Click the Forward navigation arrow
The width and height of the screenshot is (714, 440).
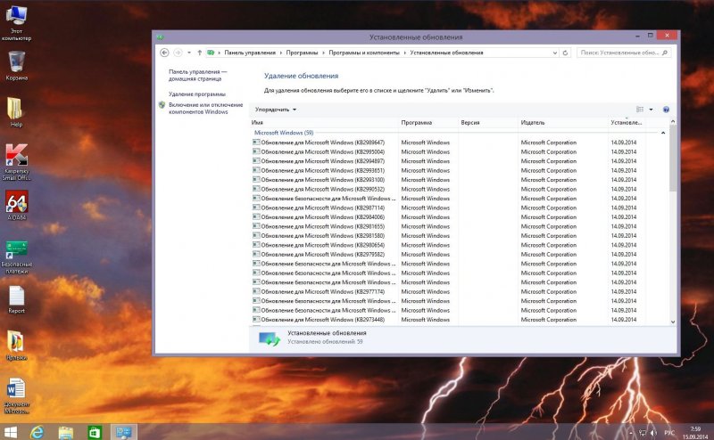(178, 53)
